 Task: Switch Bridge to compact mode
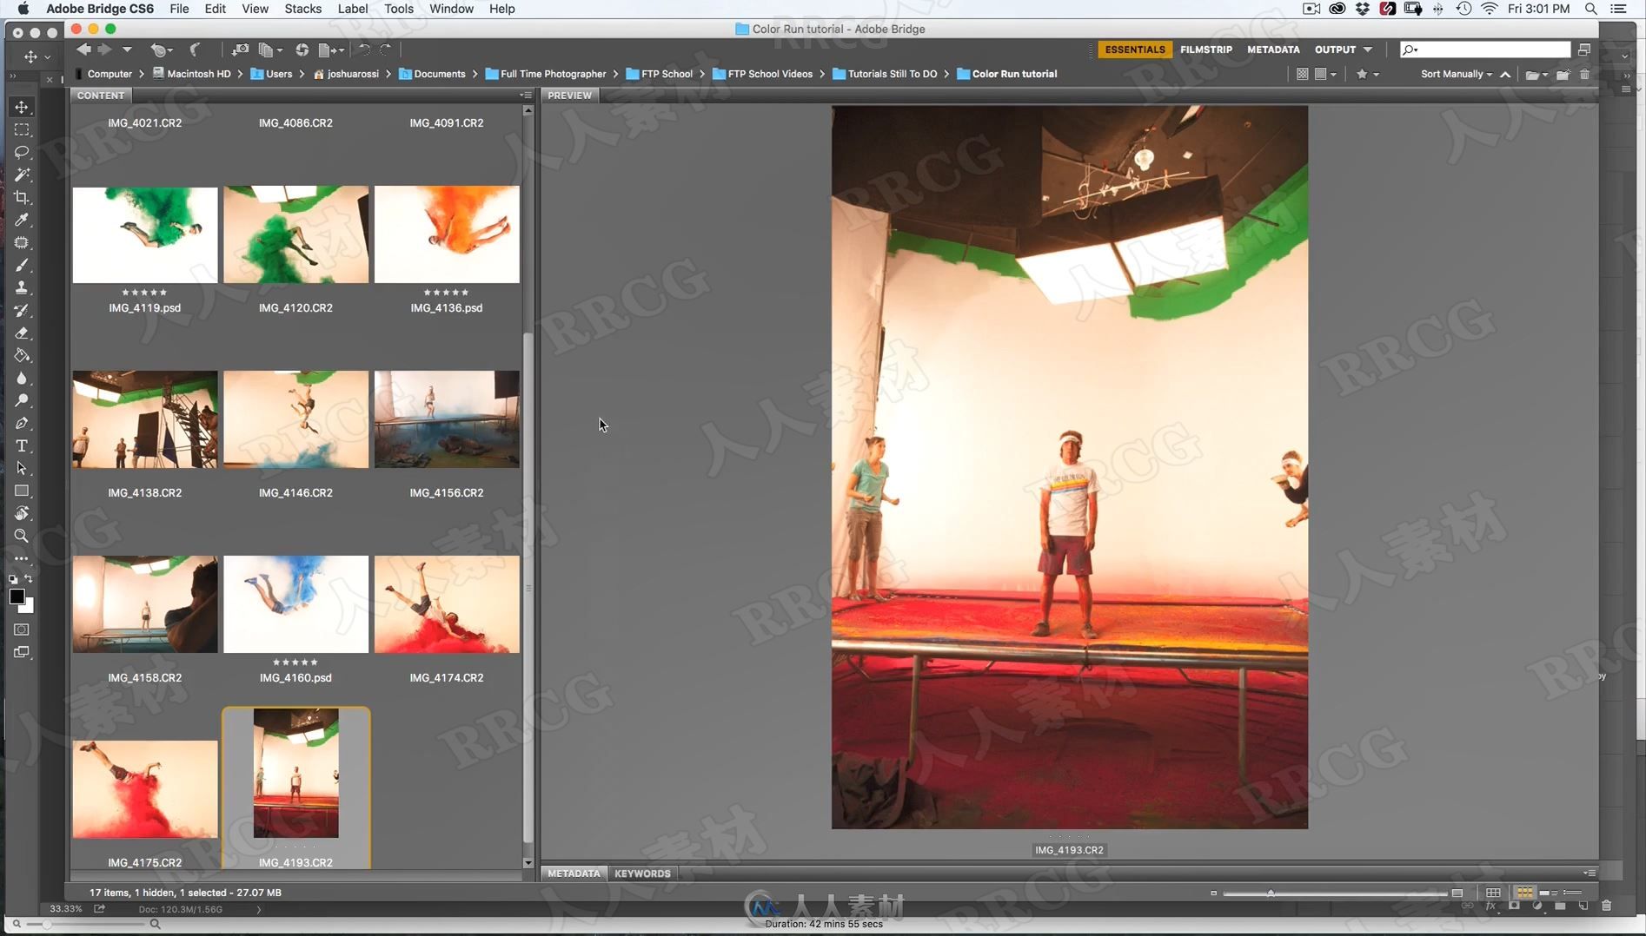coord(1584,49)
